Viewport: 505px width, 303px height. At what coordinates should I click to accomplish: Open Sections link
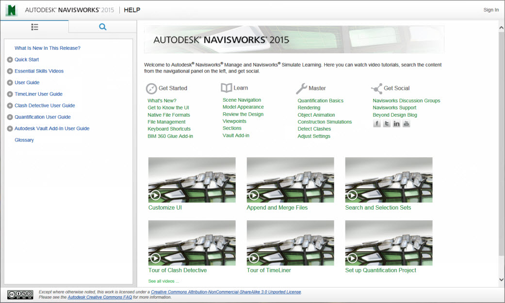(232, 128)
